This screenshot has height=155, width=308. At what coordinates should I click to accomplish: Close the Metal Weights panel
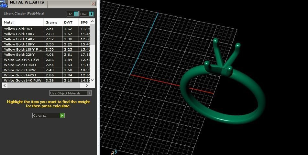click(x=93, y=4)
